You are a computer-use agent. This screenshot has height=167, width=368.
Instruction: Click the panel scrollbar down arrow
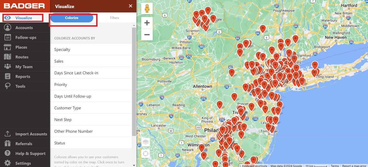click(134, 165)
